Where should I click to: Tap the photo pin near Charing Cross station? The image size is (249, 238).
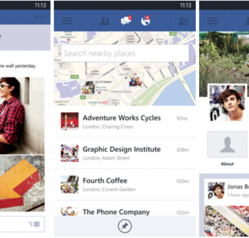88,88
